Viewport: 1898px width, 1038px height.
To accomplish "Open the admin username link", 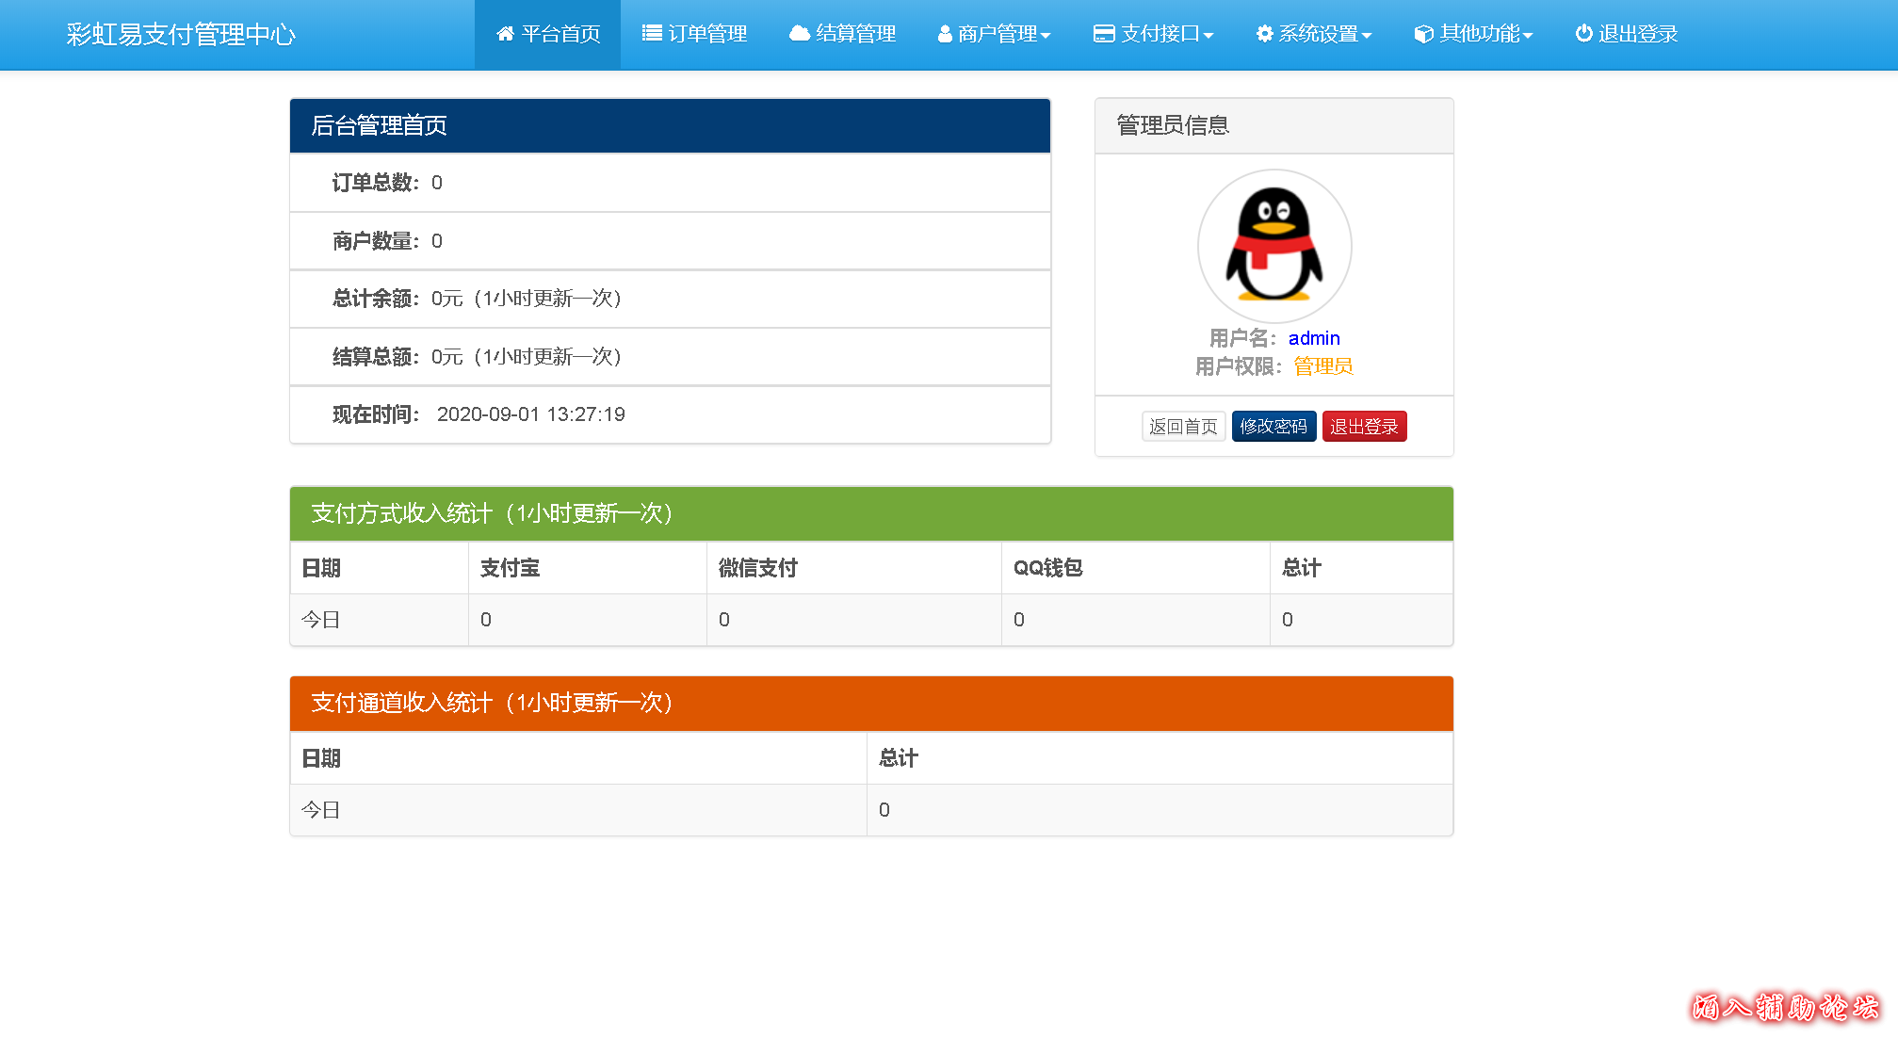I will pos(1314,338).
